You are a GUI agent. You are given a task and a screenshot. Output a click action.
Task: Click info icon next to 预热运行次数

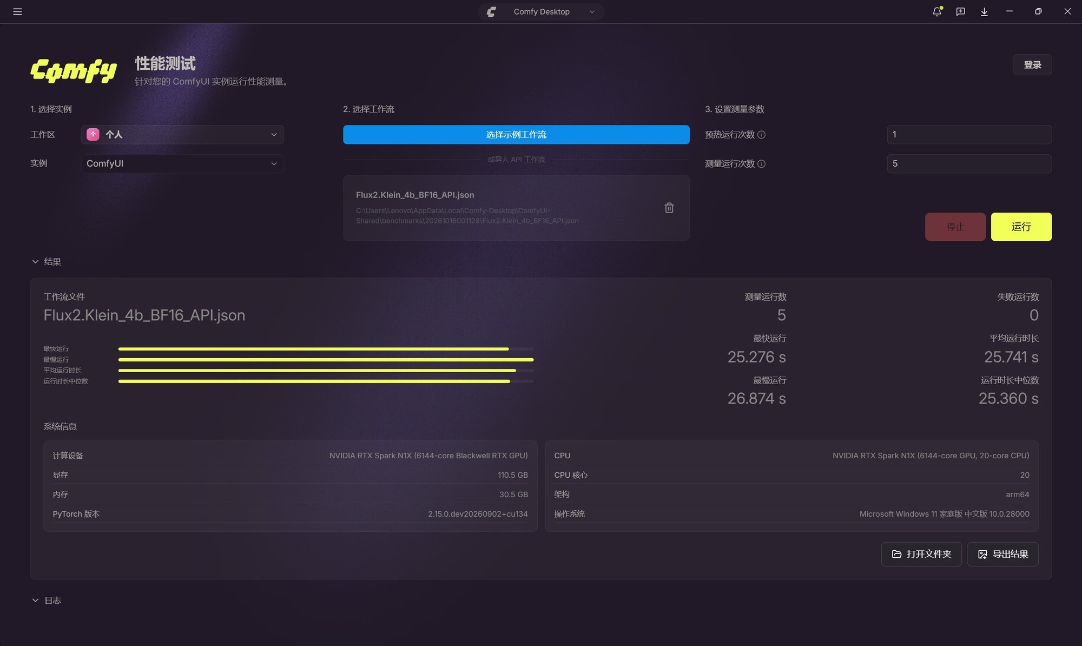[761, 135]
